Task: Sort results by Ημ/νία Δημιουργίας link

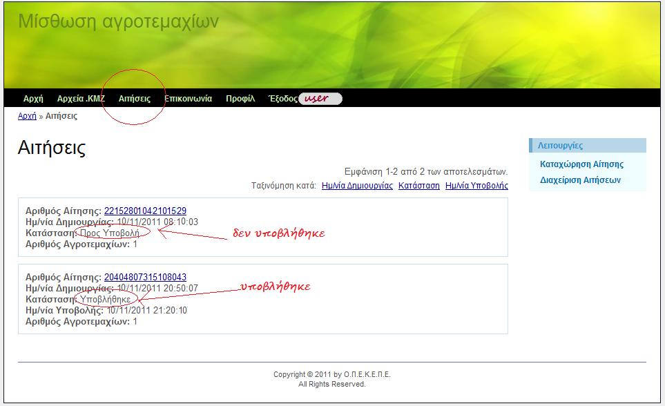Action: (357, 186)
